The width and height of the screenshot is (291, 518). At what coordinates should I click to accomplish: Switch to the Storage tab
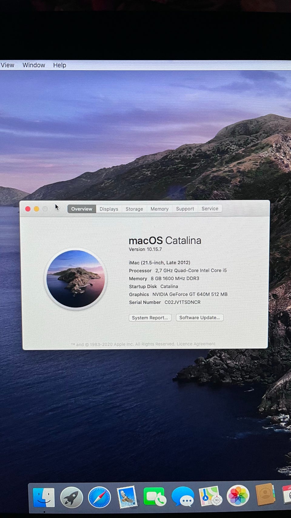(x=134, y=209)
